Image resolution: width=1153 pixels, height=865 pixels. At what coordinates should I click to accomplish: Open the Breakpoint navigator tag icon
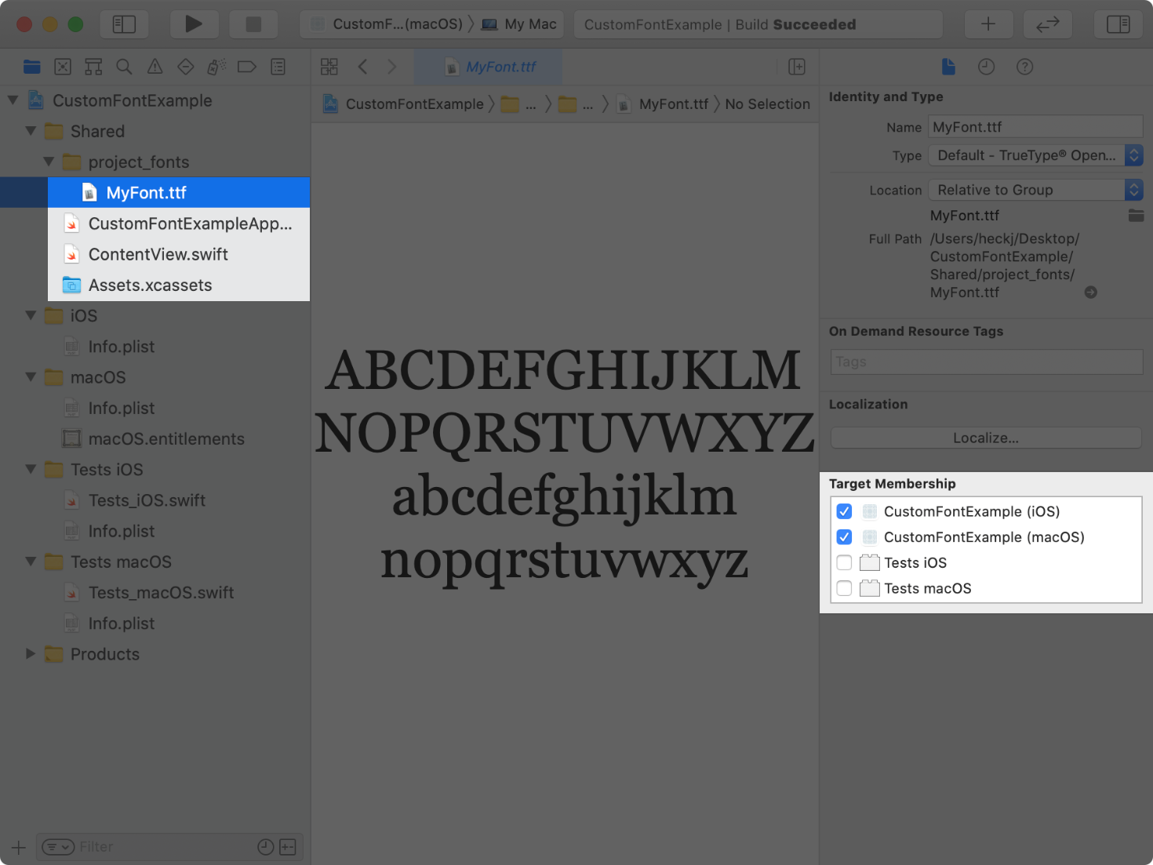[247, 66]
